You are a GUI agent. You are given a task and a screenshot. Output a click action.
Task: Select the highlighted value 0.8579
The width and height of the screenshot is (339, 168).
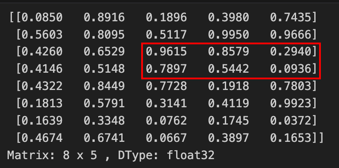click(x=228, y=52)
